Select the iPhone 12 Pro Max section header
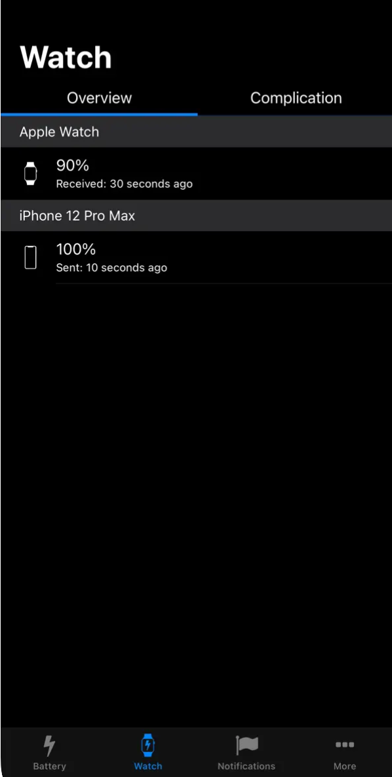 click(x=196, y=215)
